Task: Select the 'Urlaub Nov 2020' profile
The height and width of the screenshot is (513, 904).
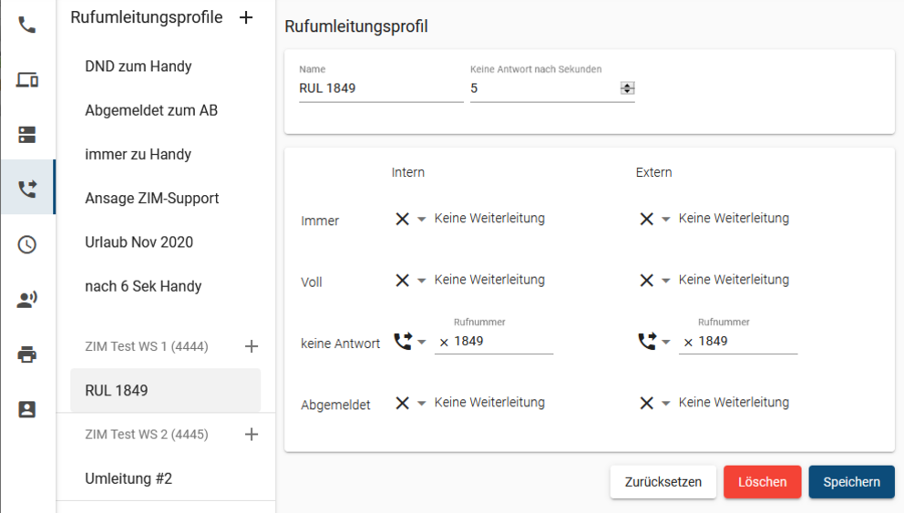Action: coord(139,242)
